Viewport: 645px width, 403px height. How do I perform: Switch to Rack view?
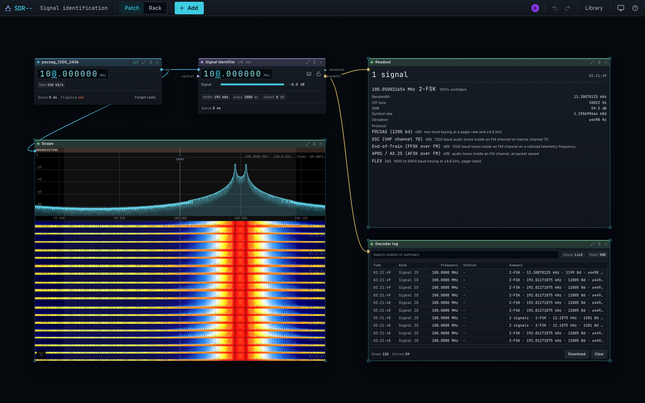(155, 8)
